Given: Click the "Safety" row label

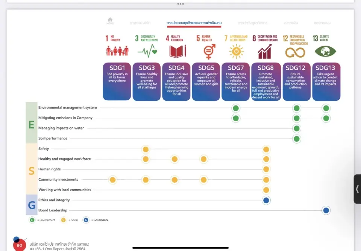Looking at the screenshot, I should (44, 148).
